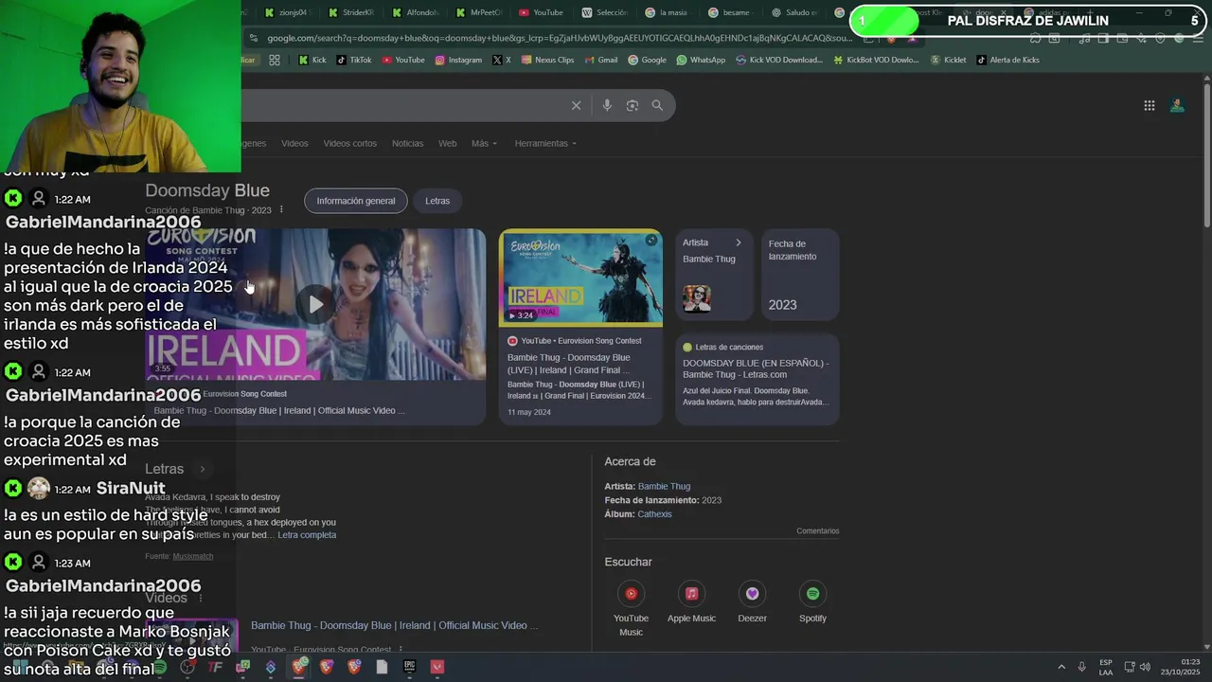The height and width of the screenshot is (682, 1212).
Task: Open the Bambie Thug artist photo
Action: pyautogui.click(x=697, y=297)
